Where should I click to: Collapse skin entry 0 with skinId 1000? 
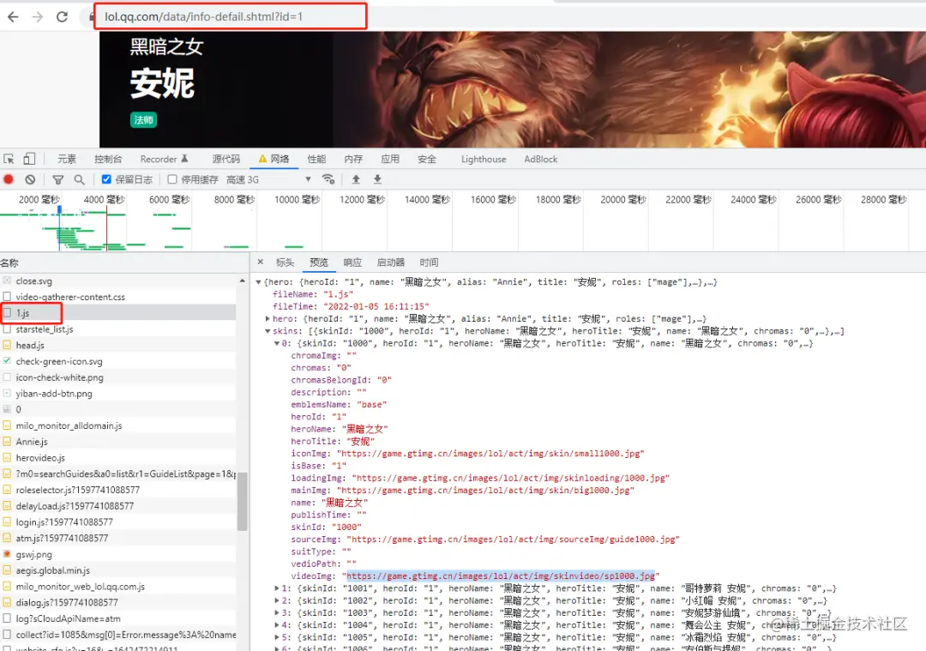276,343
